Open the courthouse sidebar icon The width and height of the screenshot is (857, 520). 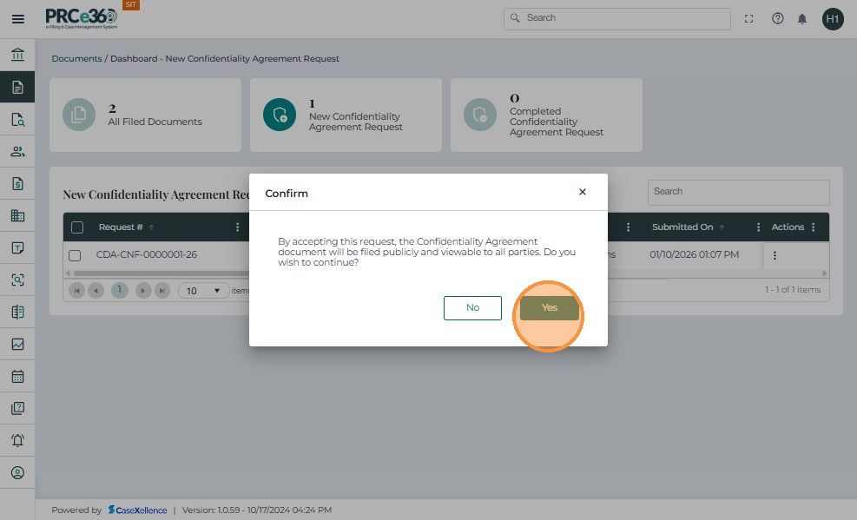click(x=17, y=55)
